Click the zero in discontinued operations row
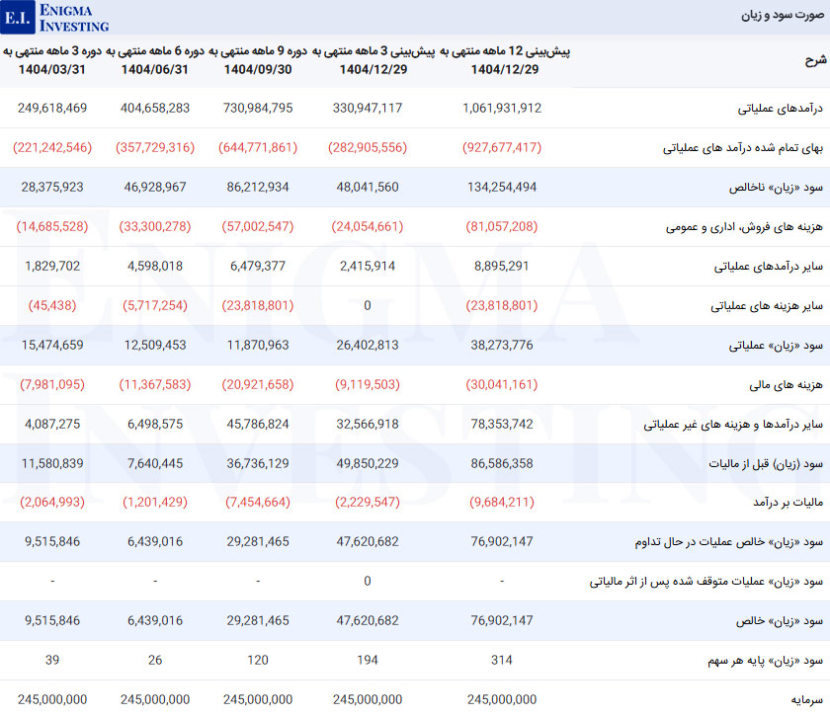This screenshot has height=716, width=830. point(368,581)
